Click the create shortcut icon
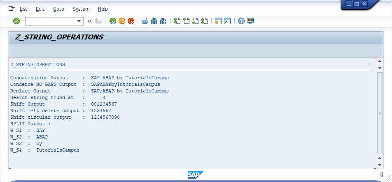Viewport: 392px width, 182px height. pyautogui.click(x=227, y=21)
